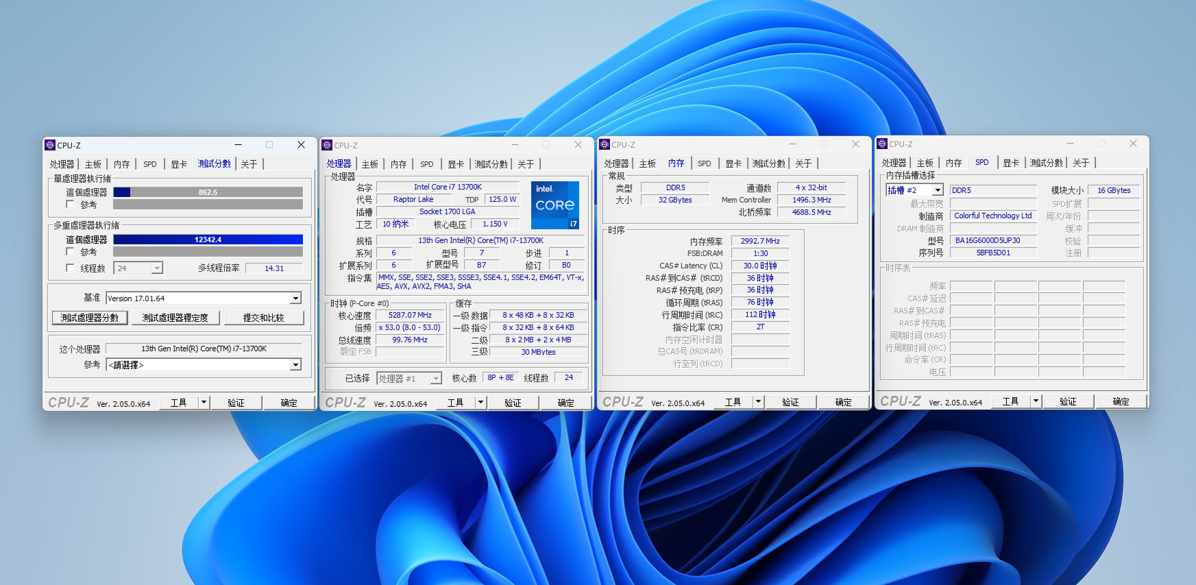Open the 插槽 #2 memory slot dropdown
This screenshot has width=1196, height=585.
click(x=938, y=190)
